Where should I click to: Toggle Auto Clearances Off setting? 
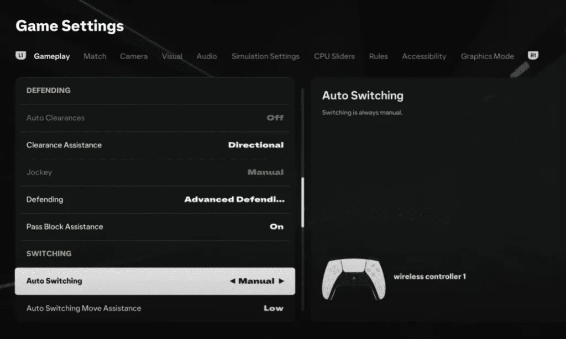pyautogui.click(x=275, y=118)
